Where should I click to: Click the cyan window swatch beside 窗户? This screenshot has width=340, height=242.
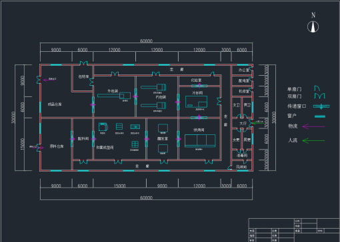click(320, 116)
